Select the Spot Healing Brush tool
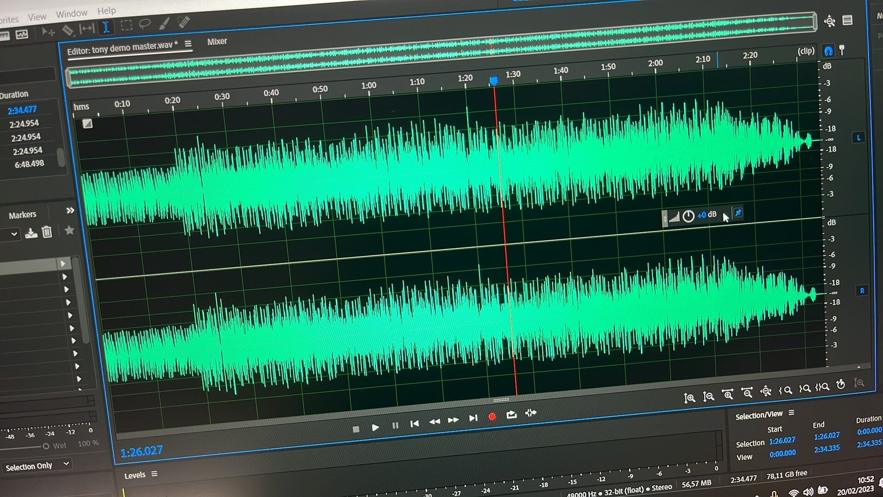 (x=183, y=22)
